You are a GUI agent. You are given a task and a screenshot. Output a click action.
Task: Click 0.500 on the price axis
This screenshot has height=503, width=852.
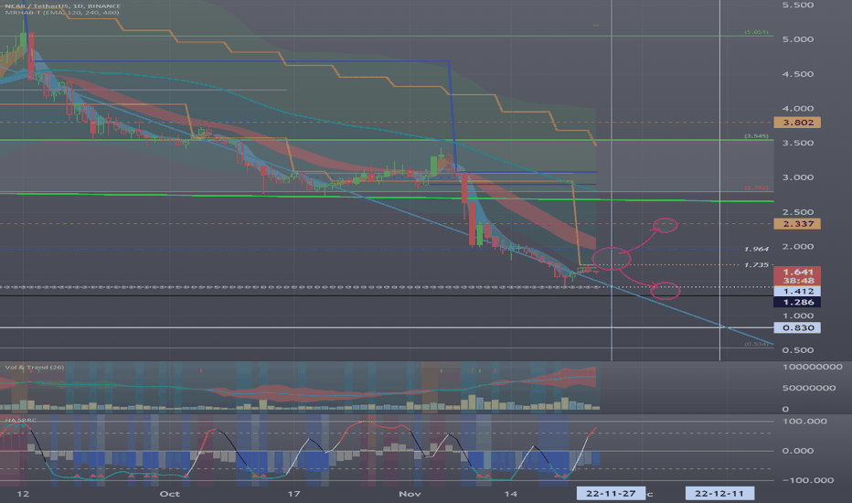coord(798,350)
